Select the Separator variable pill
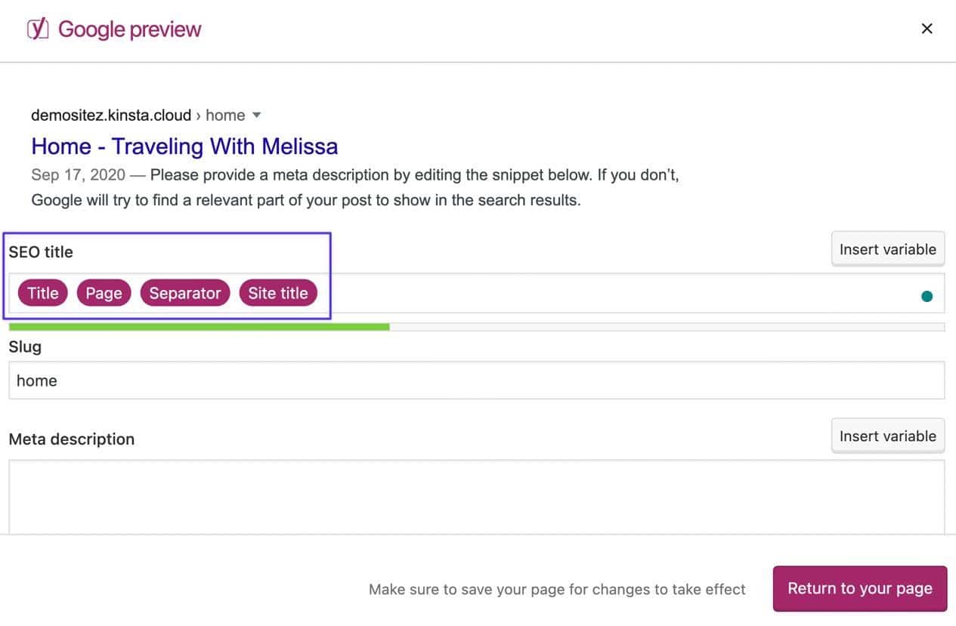The width and height of the screenshot is (956, 626). coord(184,293)
